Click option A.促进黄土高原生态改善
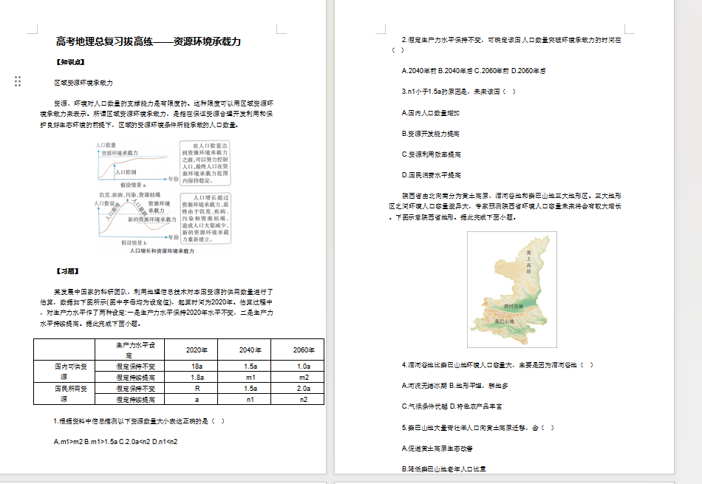 click(x=437, y=449)
